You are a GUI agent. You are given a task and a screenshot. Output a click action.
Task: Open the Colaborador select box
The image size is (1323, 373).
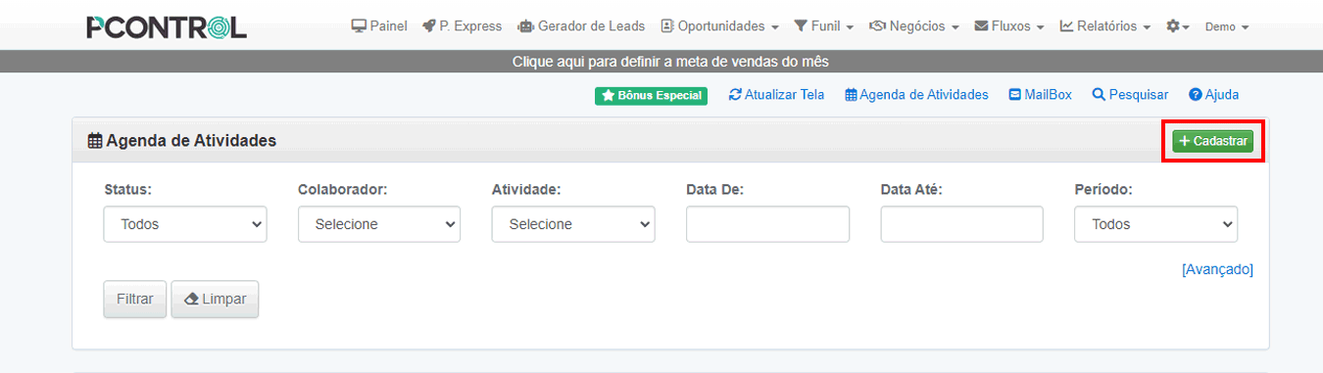coord(379,224)
